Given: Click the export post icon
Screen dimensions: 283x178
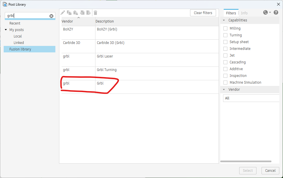Looking at the screenshot, I should (x=89, y=13).
